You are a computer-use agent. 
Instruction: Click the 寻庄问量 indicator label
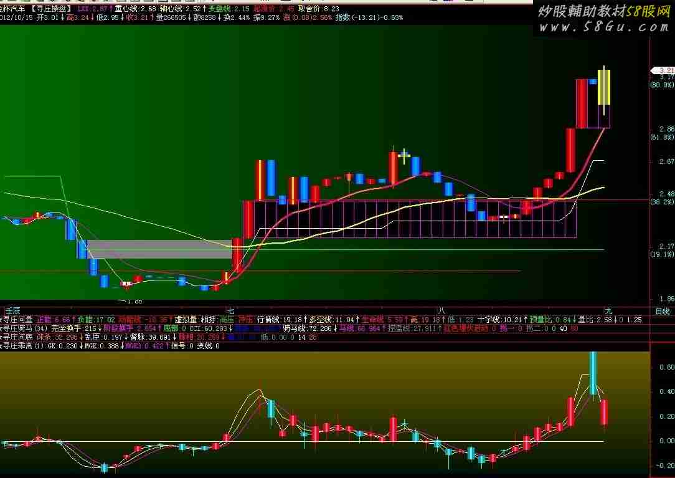[x=17, y=320]
